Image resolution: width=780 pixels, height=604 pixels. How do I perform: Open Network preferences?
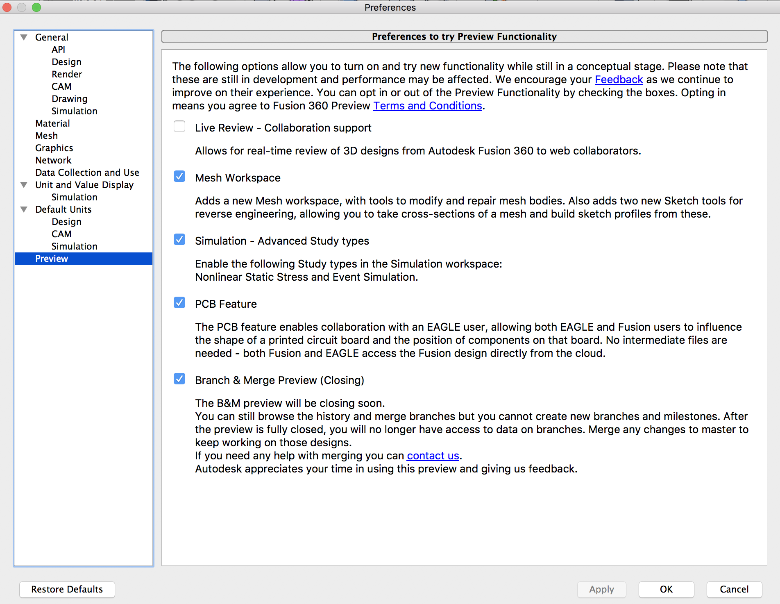(53, 160)
